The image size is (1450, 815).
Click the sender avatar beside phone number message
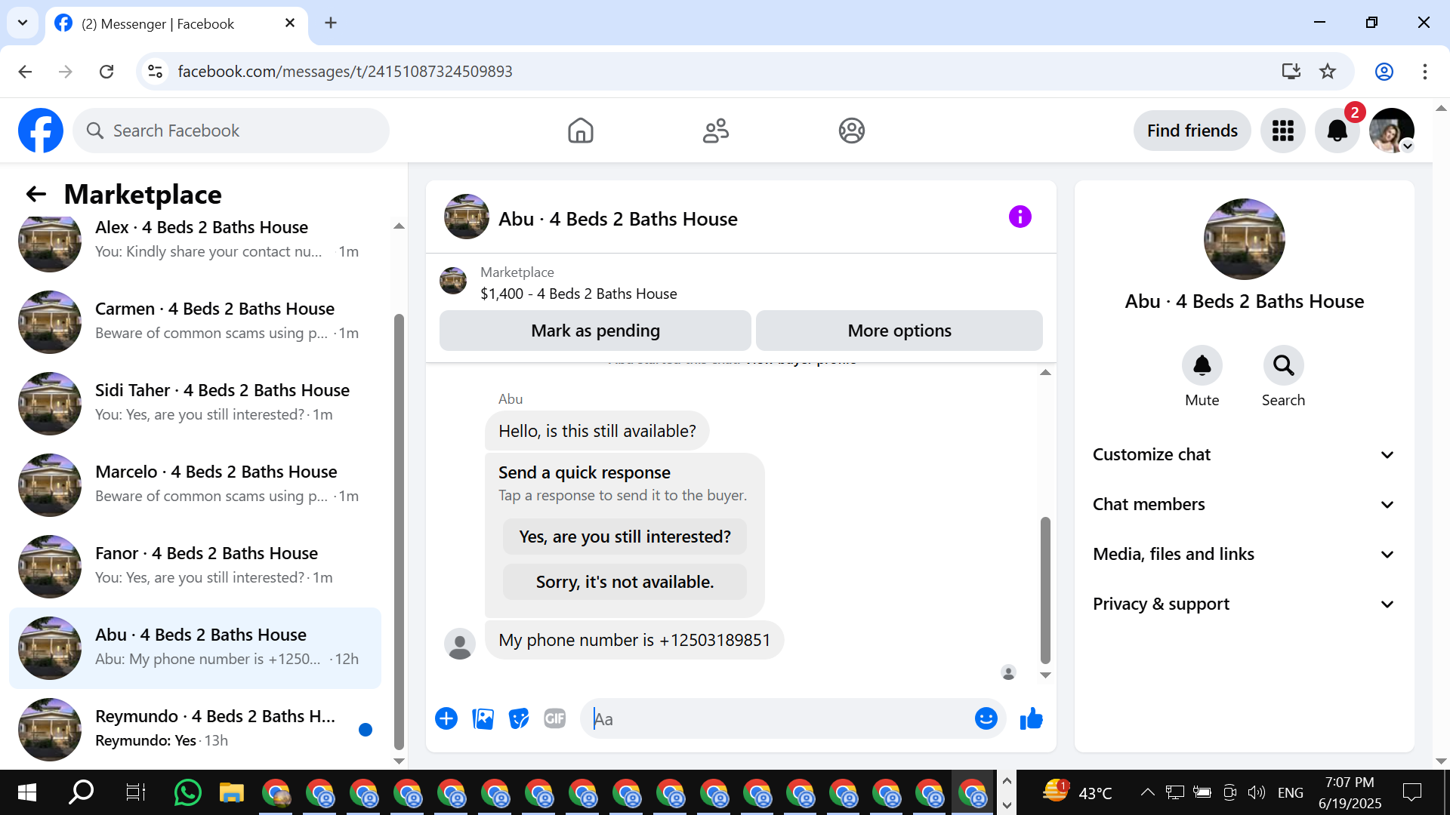(x=460, y=644)
